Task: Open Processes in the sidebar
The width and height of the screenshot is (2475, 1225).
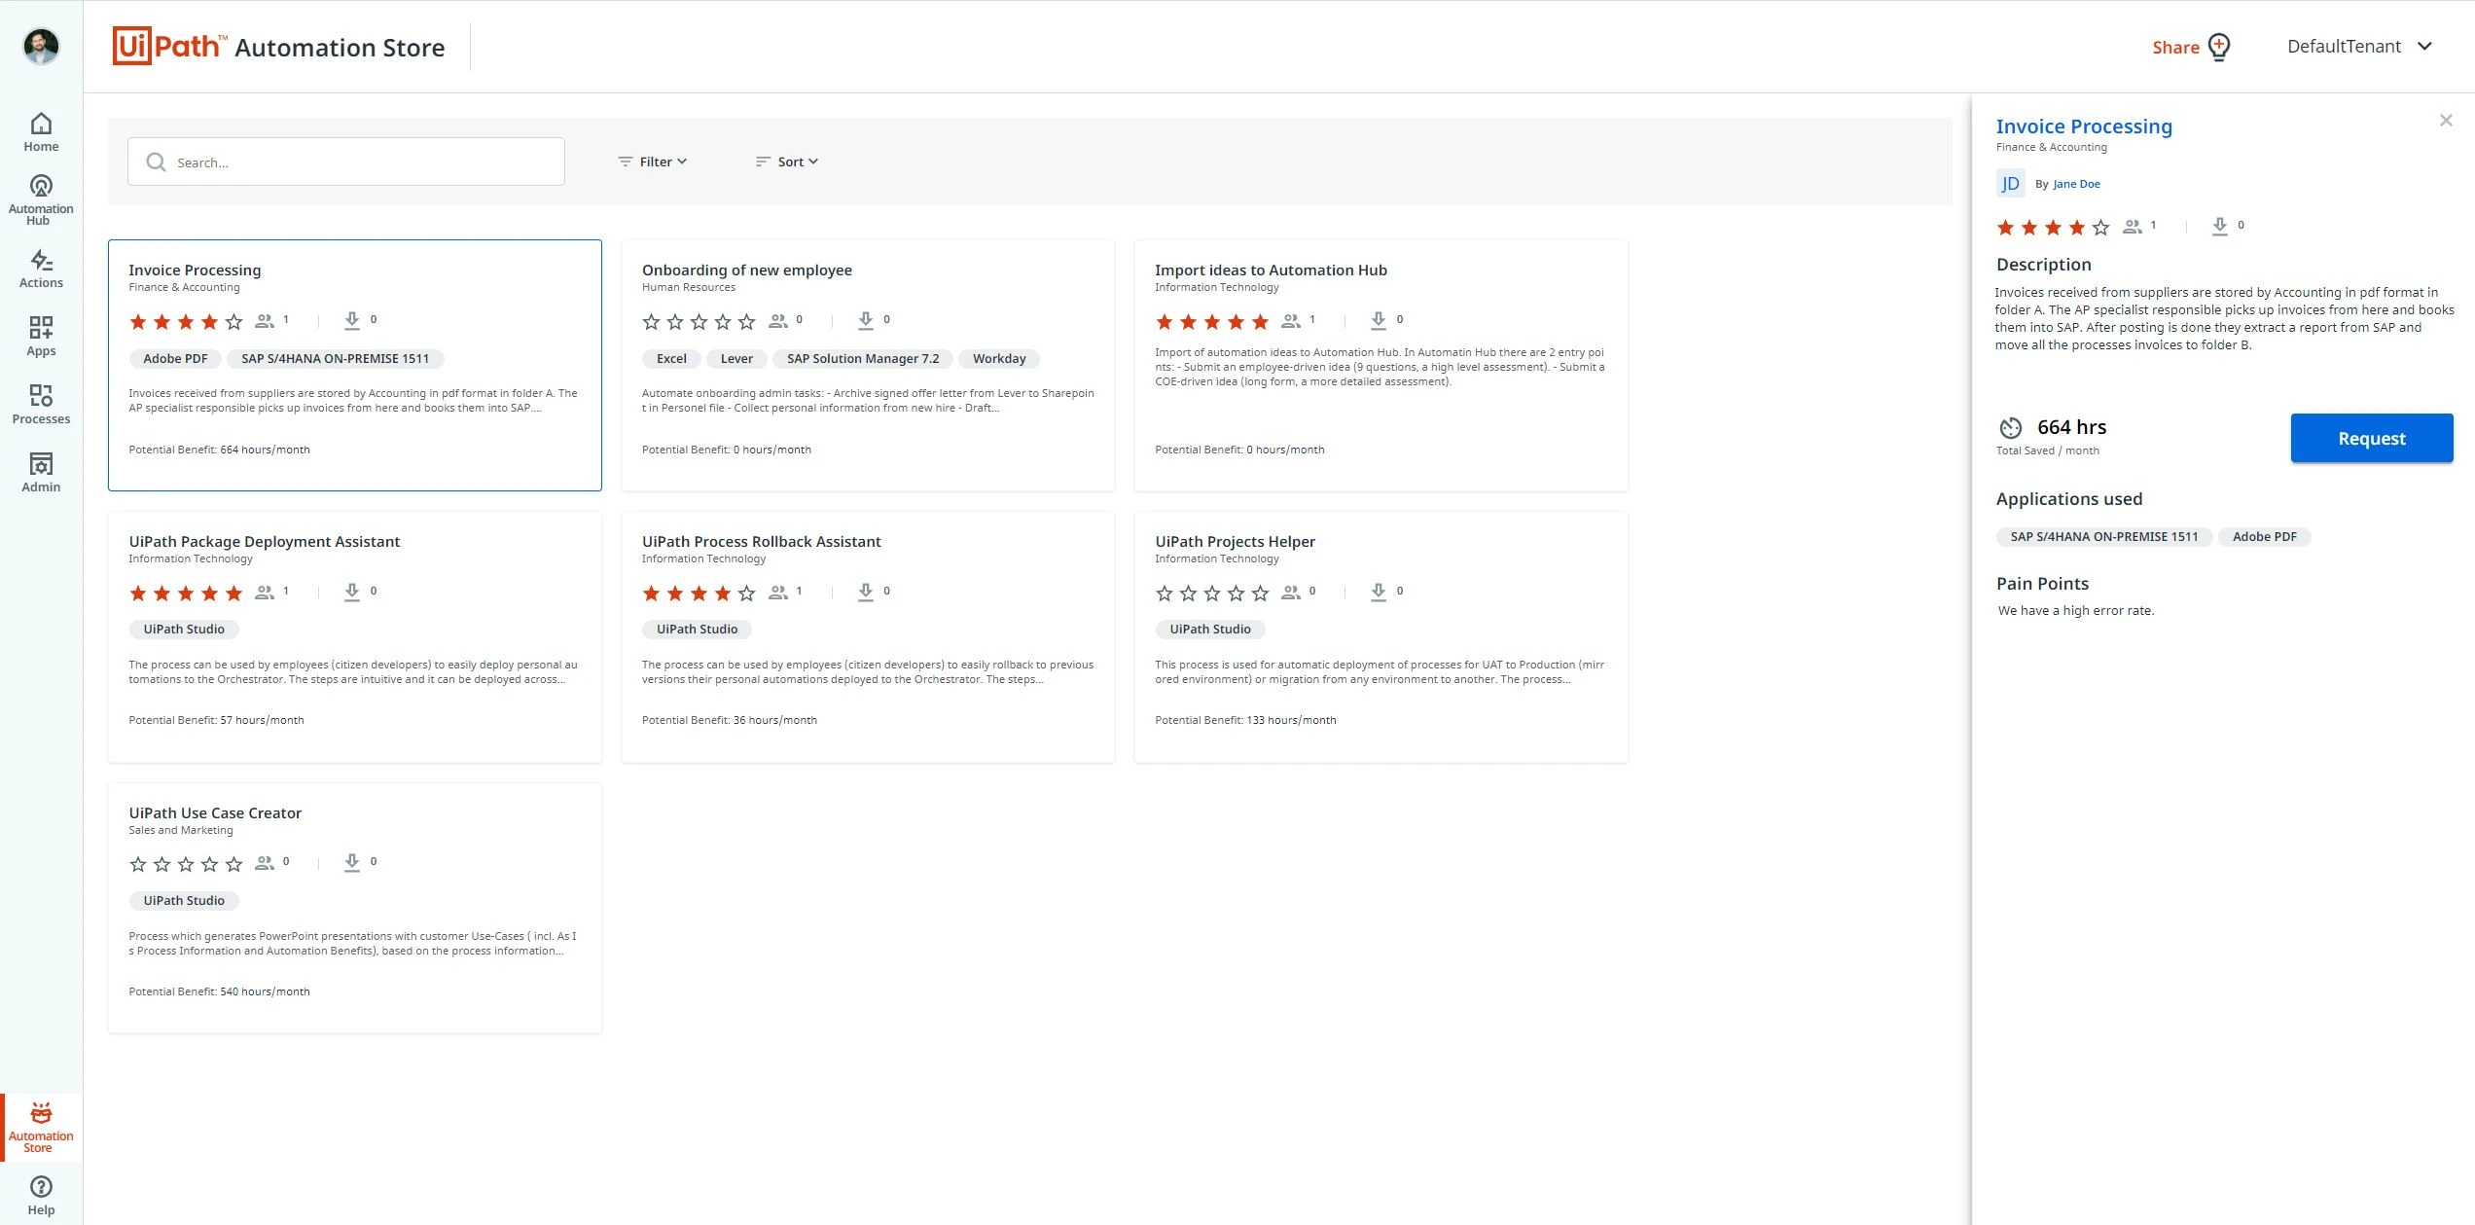Action: click(x=41, y=405)
